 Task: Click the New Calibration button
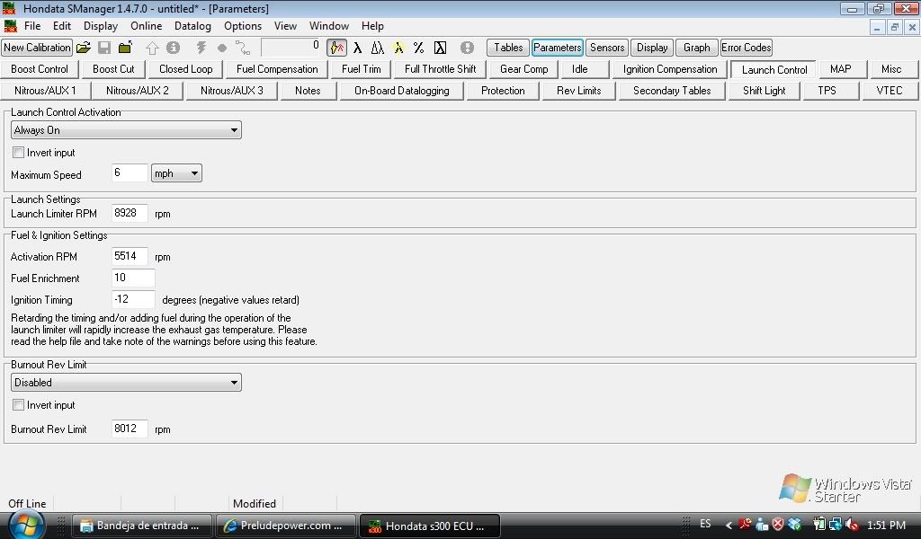37,48
